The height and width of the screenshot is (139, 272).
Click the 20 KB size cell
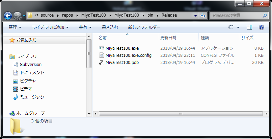coord(258,62)
